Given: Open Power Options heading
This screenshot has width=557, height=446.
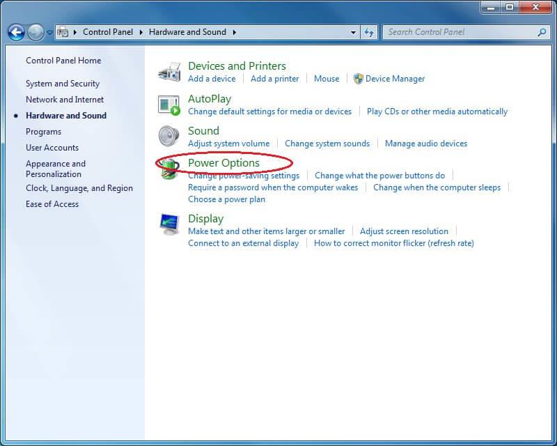Looking at the screenshot, I should coord(223,163).
